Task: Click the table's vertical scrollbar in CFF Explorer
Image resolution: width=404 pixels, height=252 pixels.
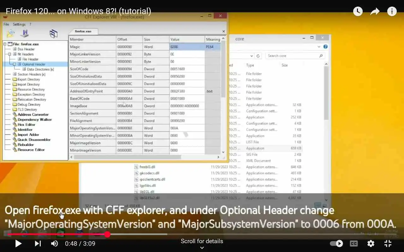Action: [223, 69]
